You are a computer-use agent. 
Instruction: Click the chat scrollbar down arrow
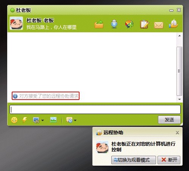[x=180, y=100]
